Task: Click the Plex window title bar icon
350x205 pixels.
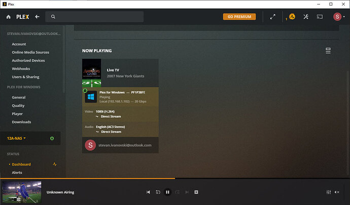Action: coord(5,4)
